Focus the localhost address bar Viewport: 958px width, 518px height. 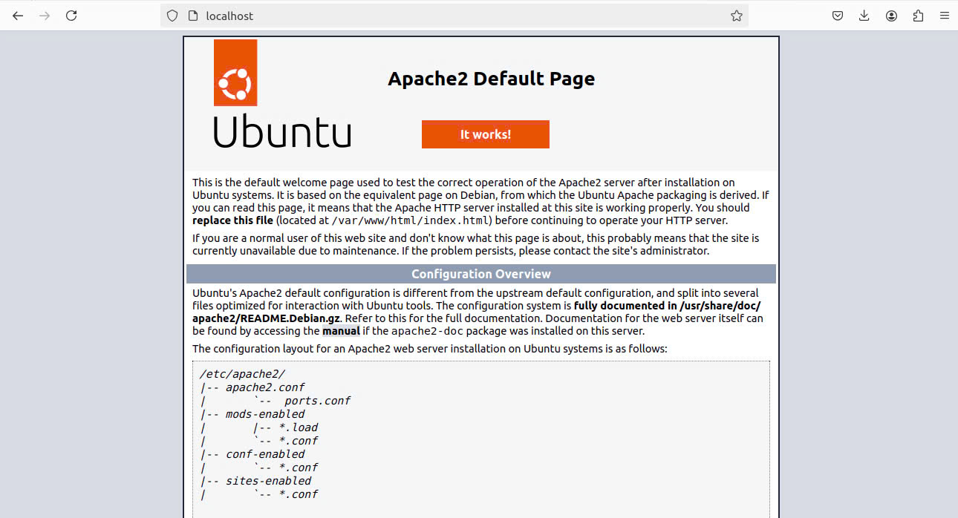point(446,16)
